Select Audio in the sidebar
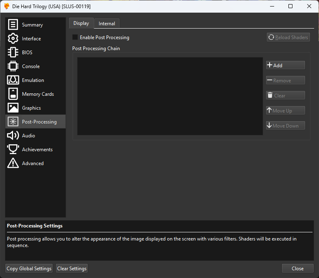Screen dimensions: 319x278 tap(35, 135)
